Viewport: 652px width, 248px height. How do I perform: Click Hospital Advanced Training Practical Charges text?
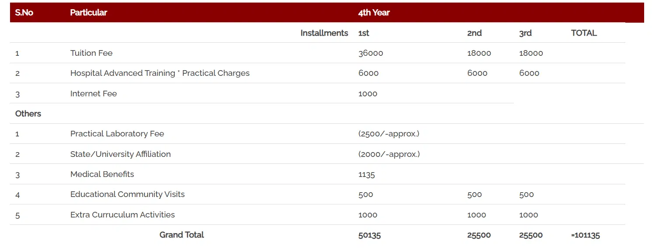coord(160,73)
